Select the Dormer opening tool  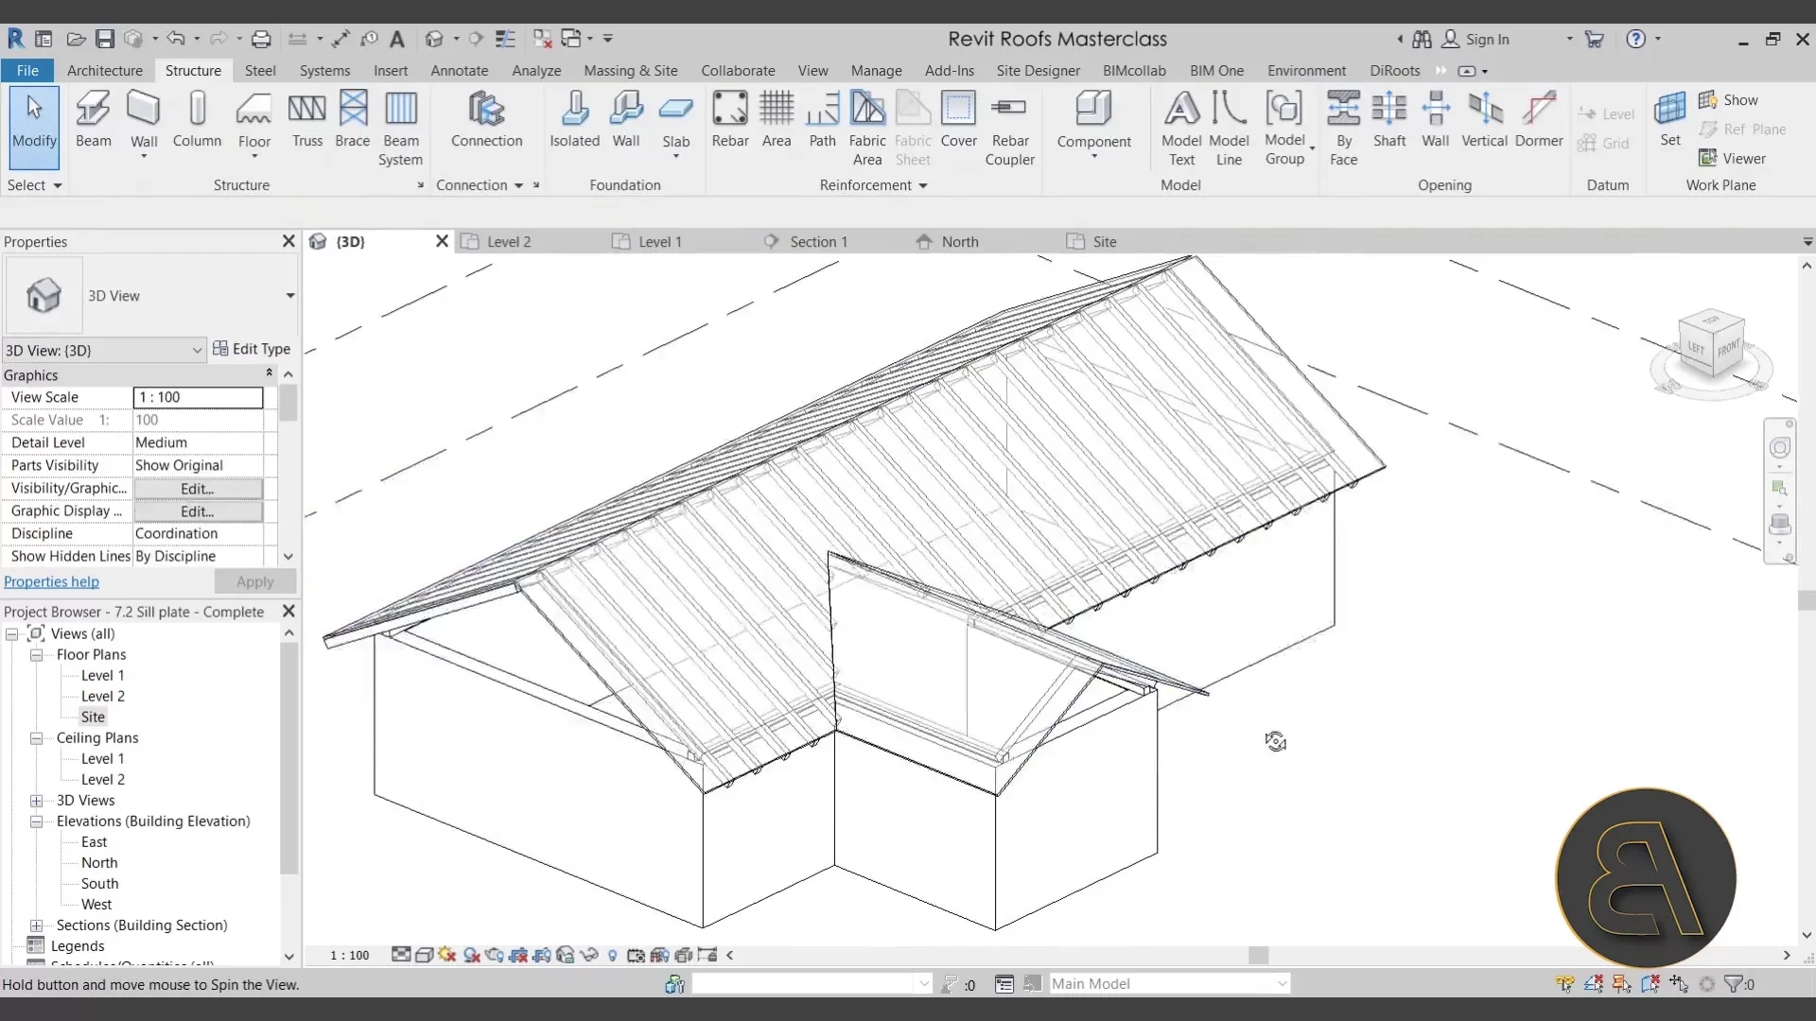1539,119
